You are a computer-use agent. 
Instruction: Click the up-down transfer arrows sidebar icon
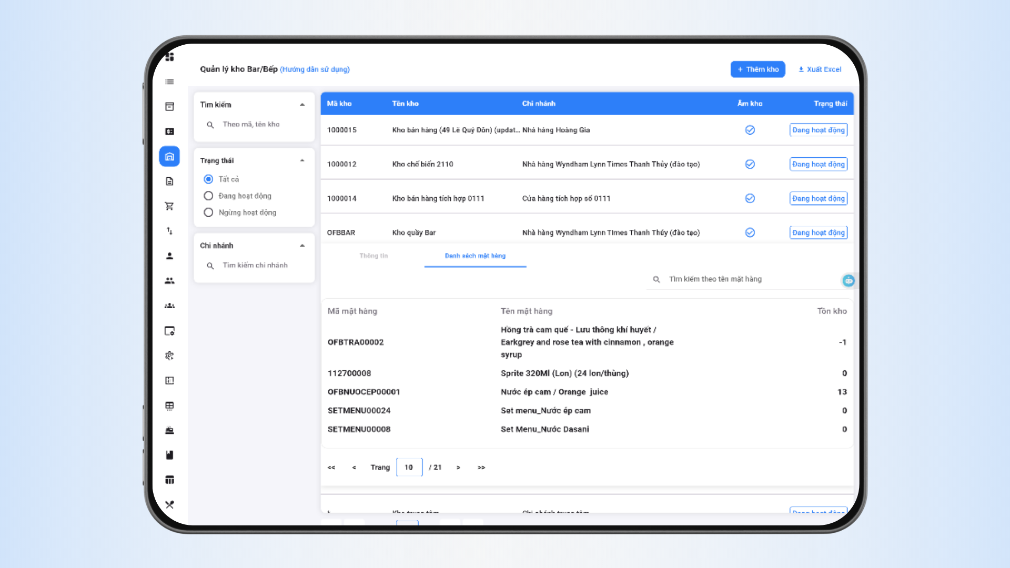point(169,231)
